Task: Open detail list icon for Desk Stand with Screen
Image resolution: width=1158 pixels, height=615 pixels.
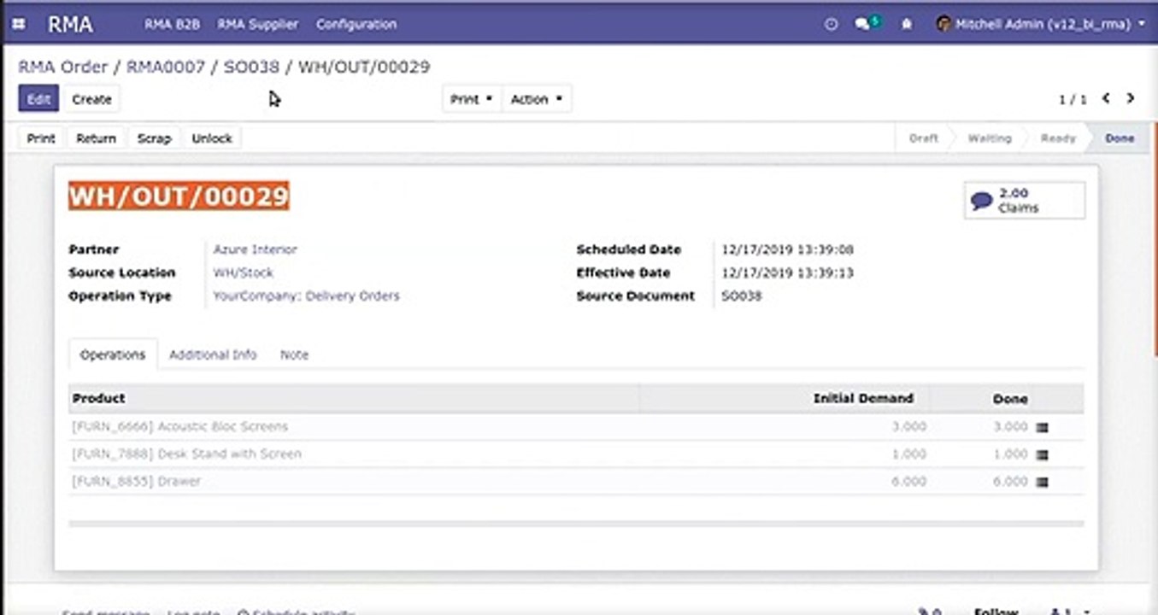Action: pos(1042,454)
